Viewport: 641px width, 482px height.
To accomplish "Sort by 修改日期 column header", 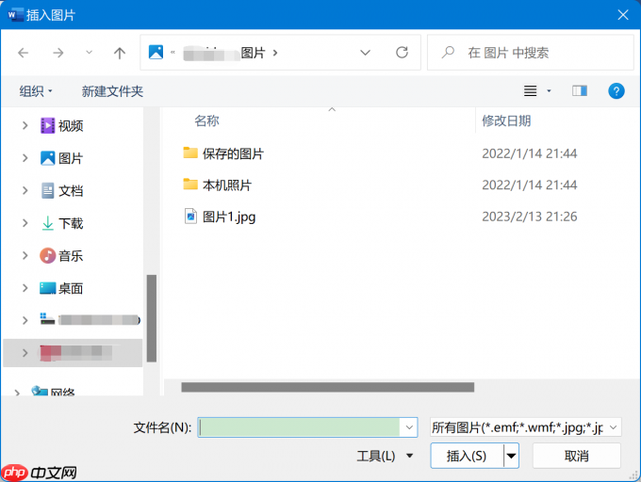I will 506,120.
